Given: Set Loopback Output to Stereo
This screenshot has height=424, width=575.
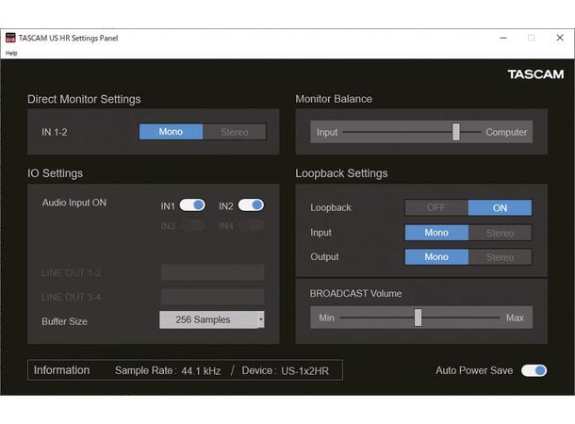Looking at the screenshot, I should (x=500, y=257).
